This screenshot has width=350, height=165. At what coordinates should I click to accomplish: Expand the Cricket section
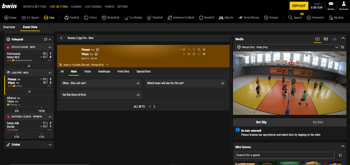(x=50, y=145)
